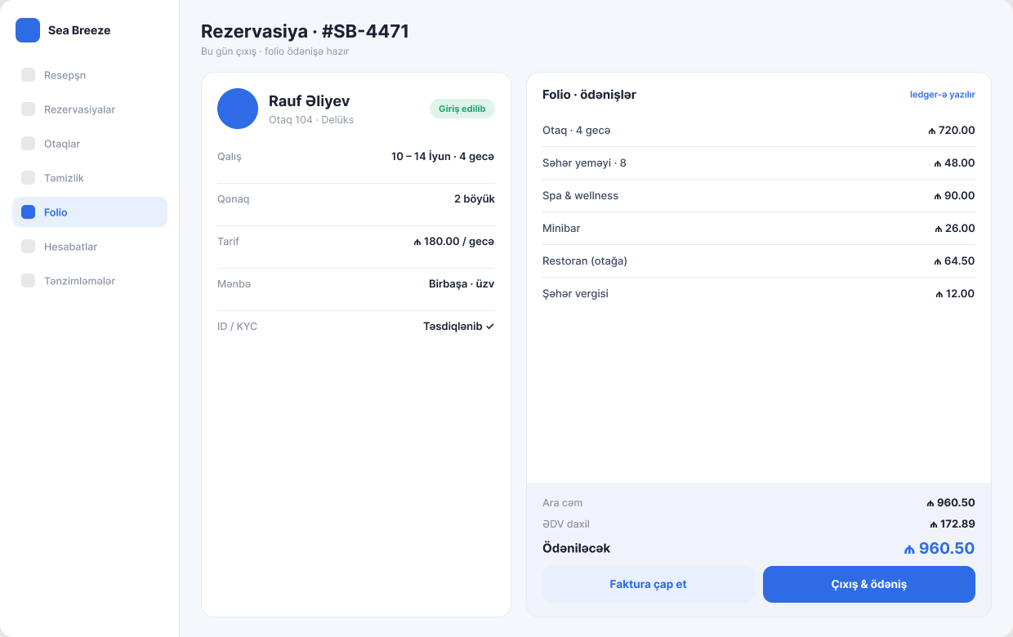The image size is (1013, 637).
Task: Click the Sea Breeze brand name
Action: click(79, 30)
